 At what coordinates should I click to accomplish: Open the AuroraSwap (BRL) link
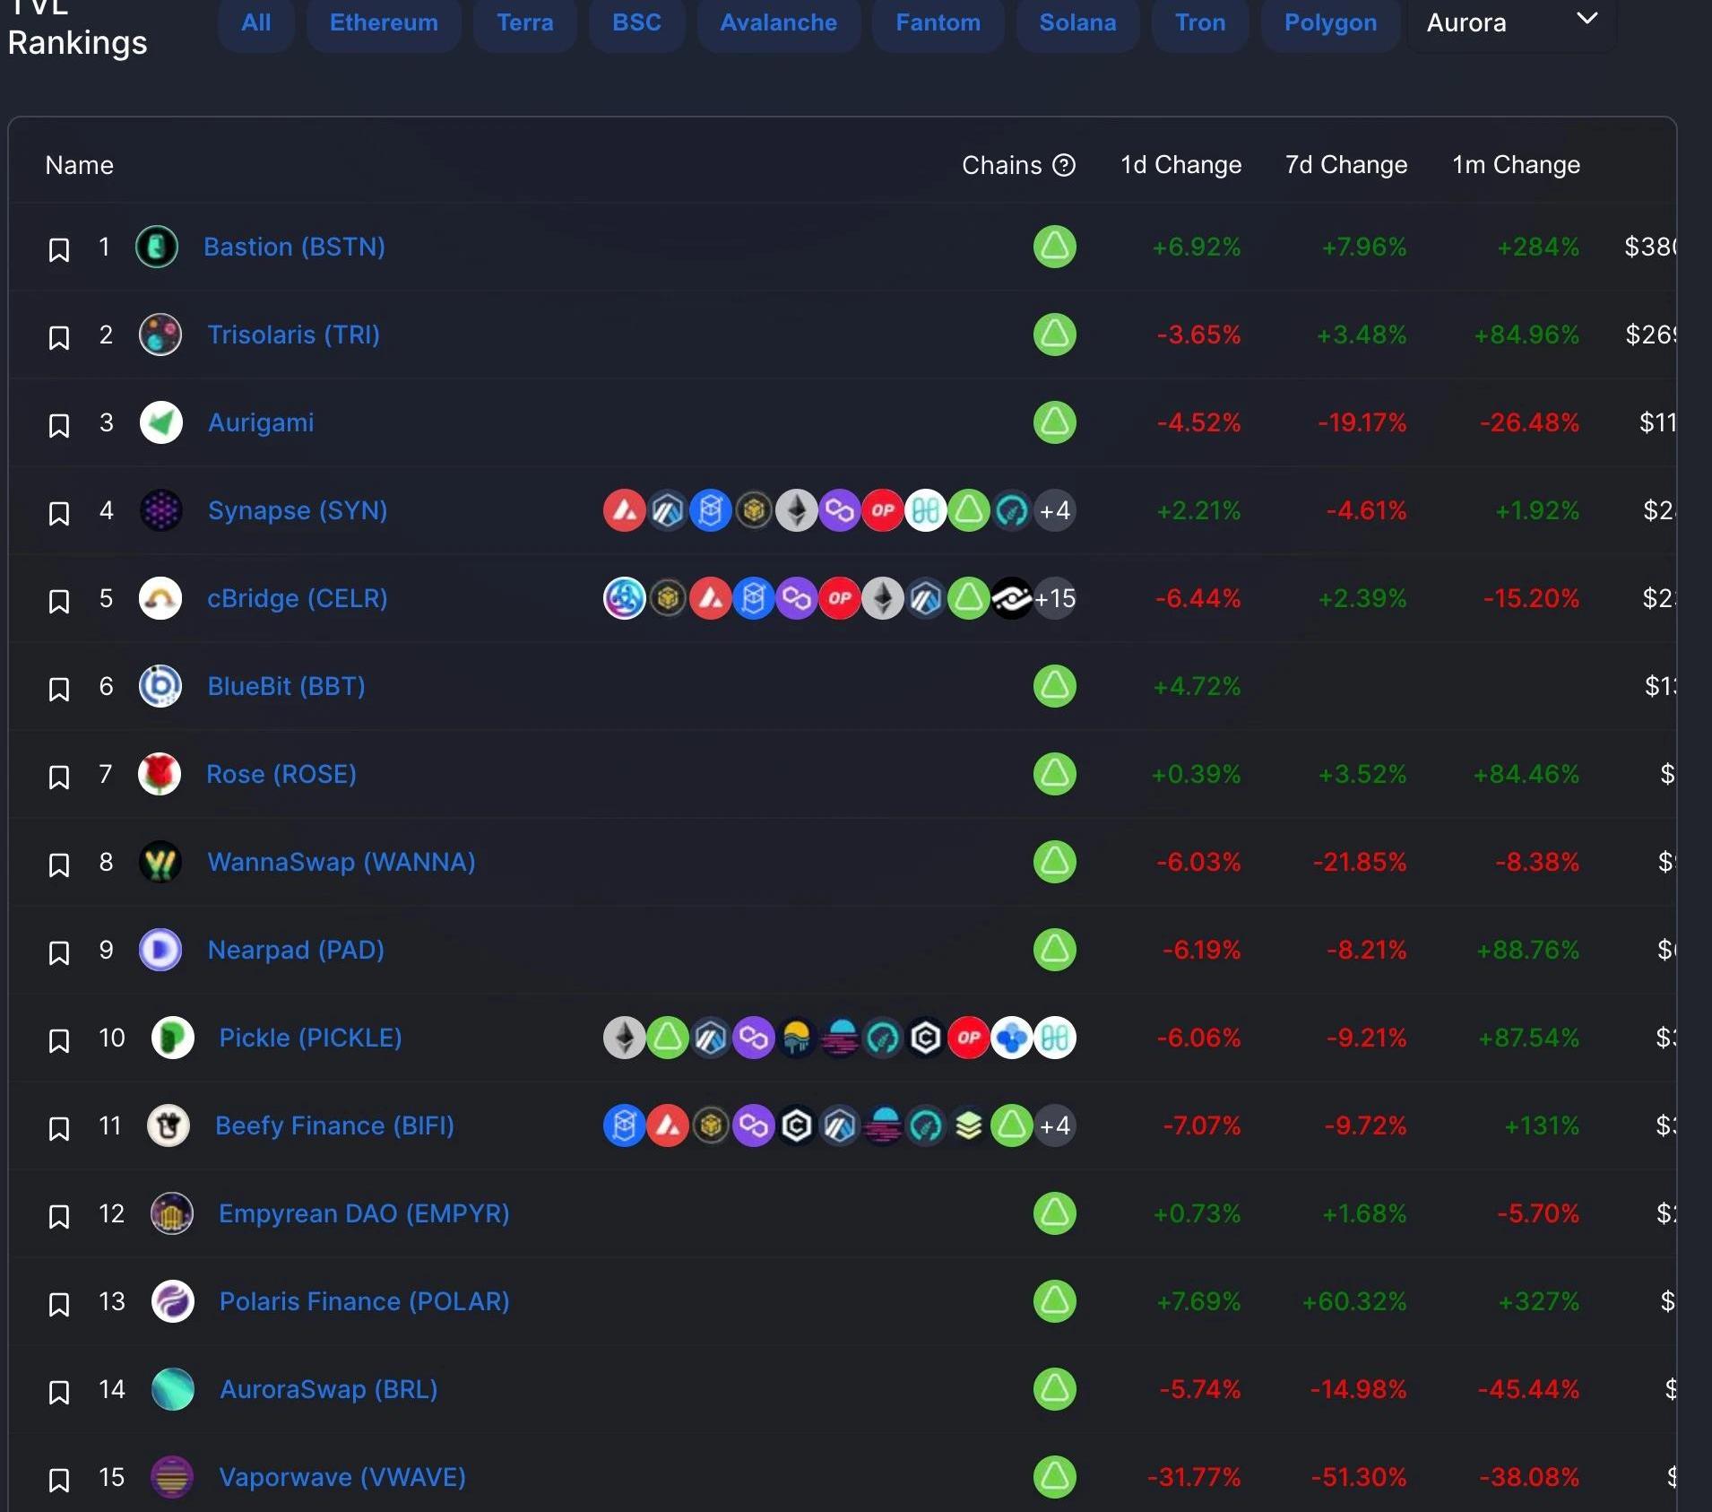(x=329, y=1389)
